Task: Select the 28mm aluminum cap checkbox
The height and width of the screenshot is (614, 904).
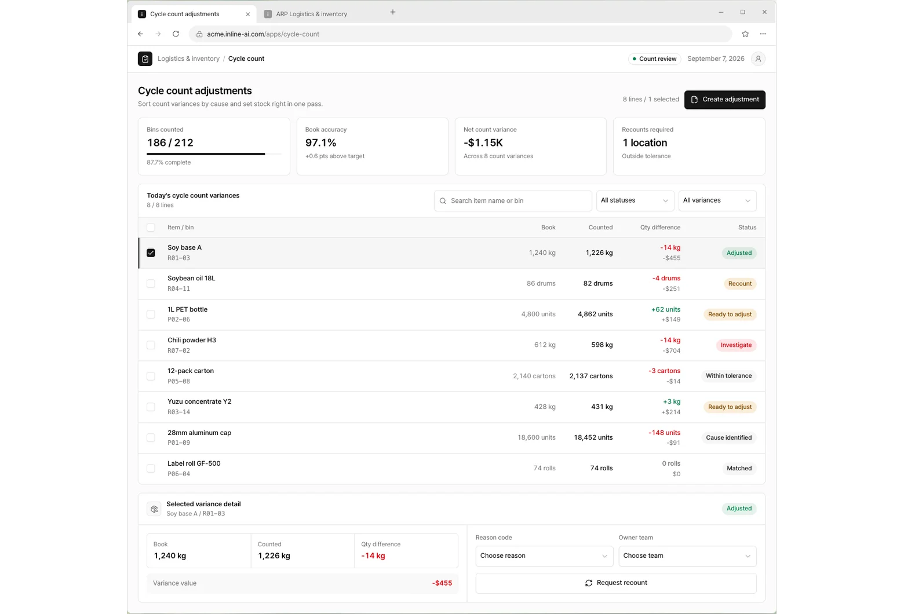Action: [151, 438]
